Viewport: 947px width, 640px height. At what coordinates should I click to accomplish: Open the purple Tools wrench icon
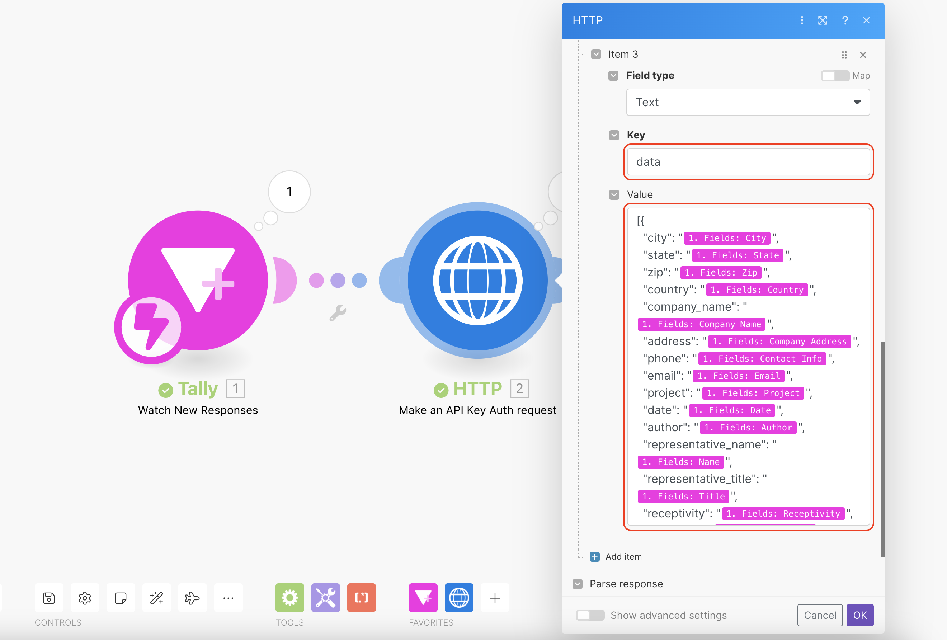(x=326, y=598)
